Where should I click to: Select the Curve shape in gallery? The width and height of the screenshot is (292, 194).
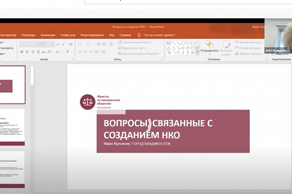point(179,53)
